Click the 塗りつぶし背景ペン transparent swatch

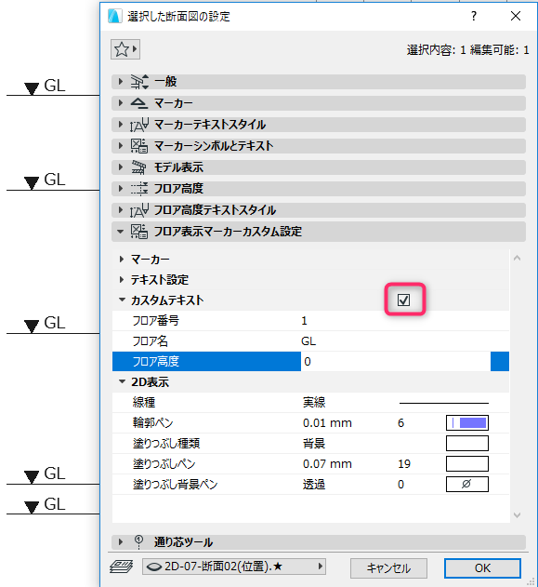click(x=467, y=484)
